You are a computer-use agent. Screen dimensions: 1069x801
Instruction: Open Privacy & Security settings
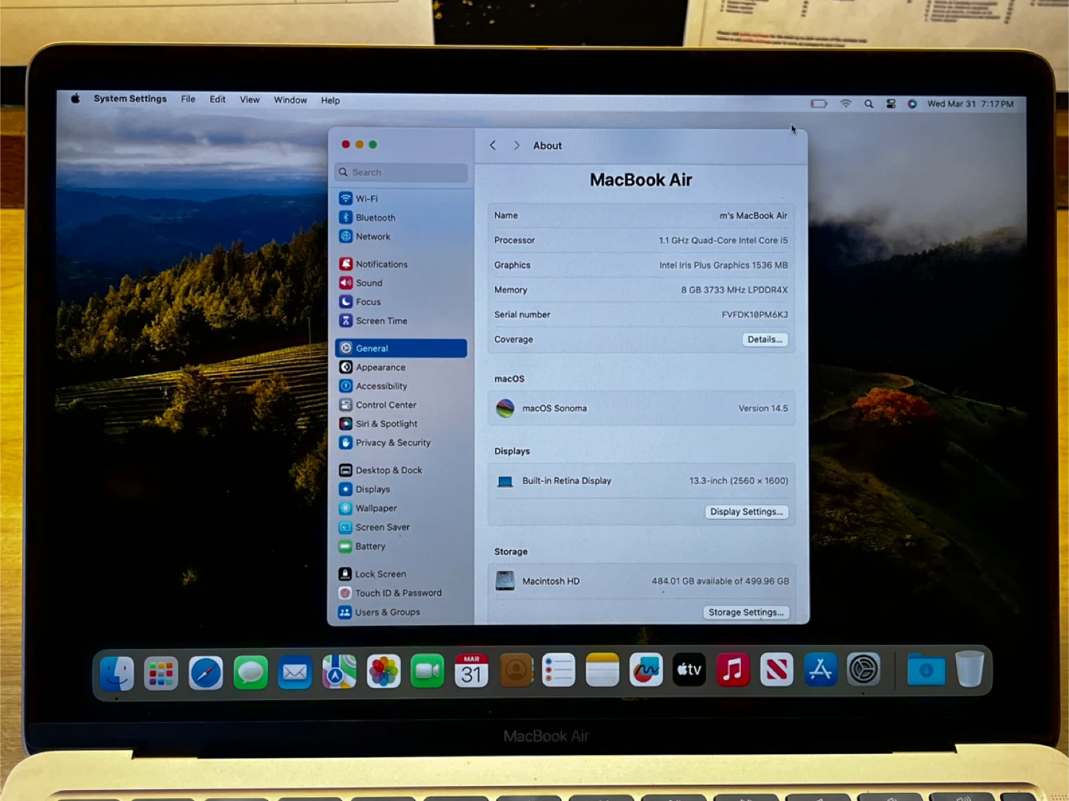(x=392, y=442)
